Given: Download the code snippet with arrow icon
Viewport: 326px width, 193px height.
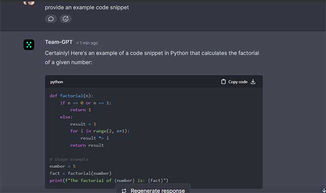Looking at the screenshot, I should [x=253, y=81].
